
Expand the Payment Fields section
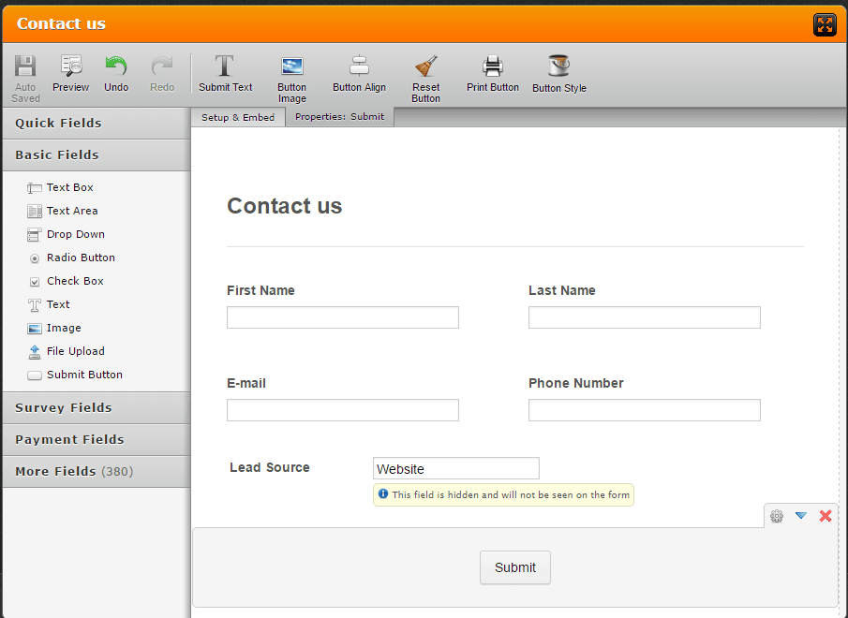[x=67, y=439]
